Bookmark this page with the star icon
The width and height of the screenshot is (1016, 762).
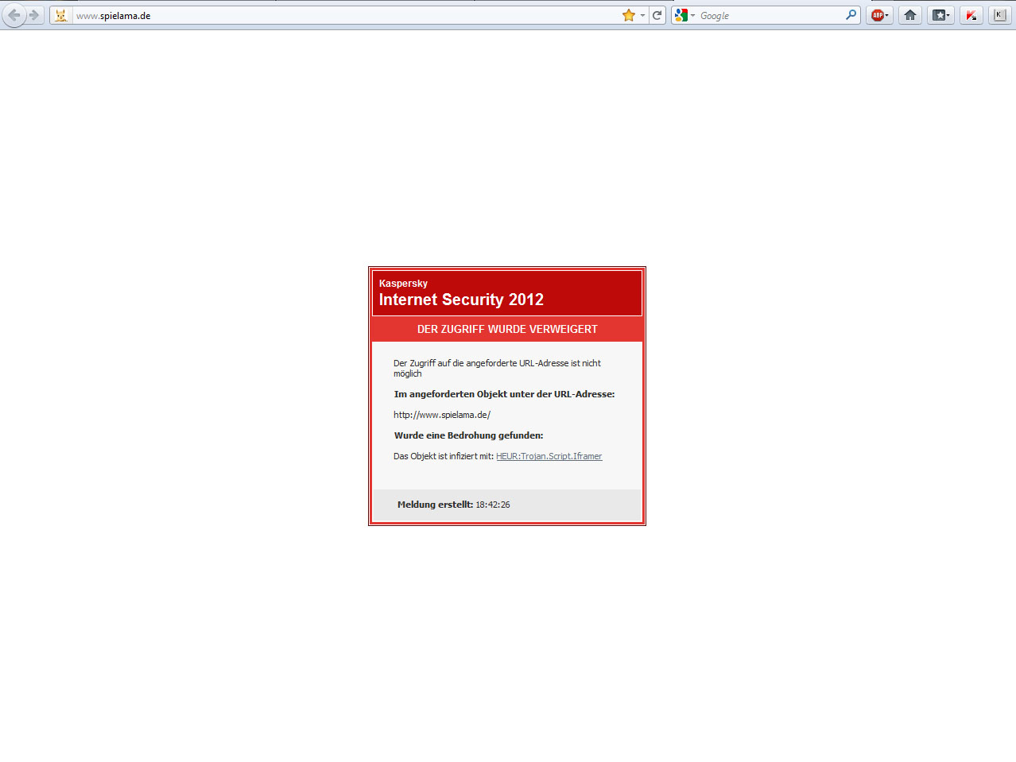click(629, 15)
